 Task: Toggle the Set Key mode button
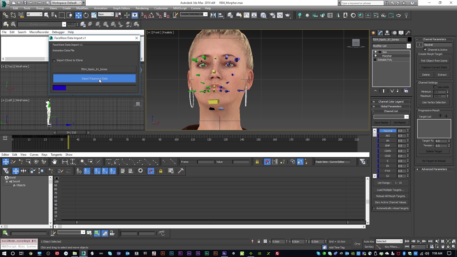coord(369,247)
